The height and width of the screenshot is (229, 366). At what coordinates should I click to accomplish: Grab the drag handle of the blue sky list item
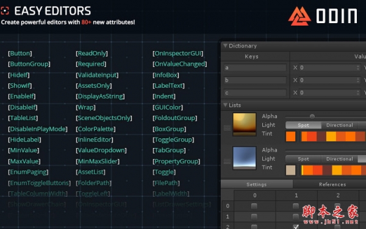pos(227,161)
